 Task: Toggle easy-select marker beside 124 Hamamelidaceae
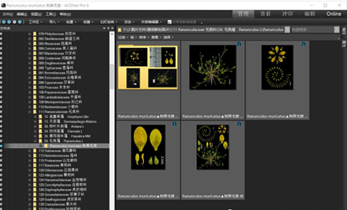(1, 180)
